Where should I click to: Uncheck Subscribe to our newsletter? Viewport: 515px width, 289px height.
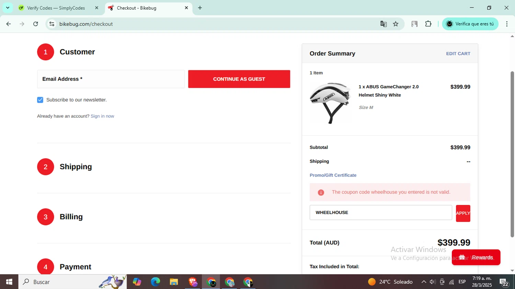click(x=40, y=100)
